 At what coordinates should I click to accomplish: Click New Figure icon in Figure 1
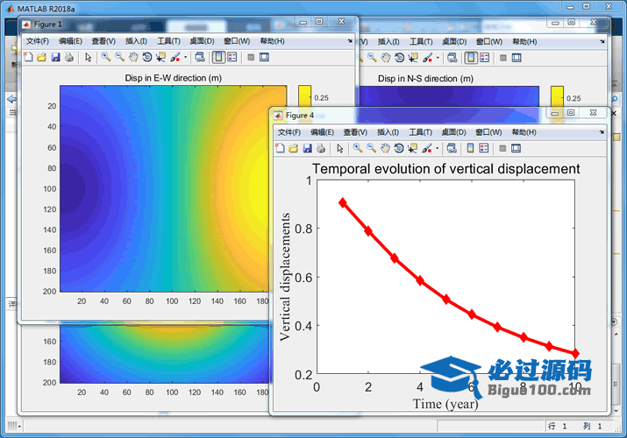28,58
